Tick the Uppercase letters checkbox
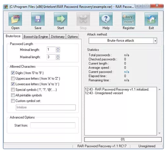The height and width of the screenshot is (152, 167). 13,78
